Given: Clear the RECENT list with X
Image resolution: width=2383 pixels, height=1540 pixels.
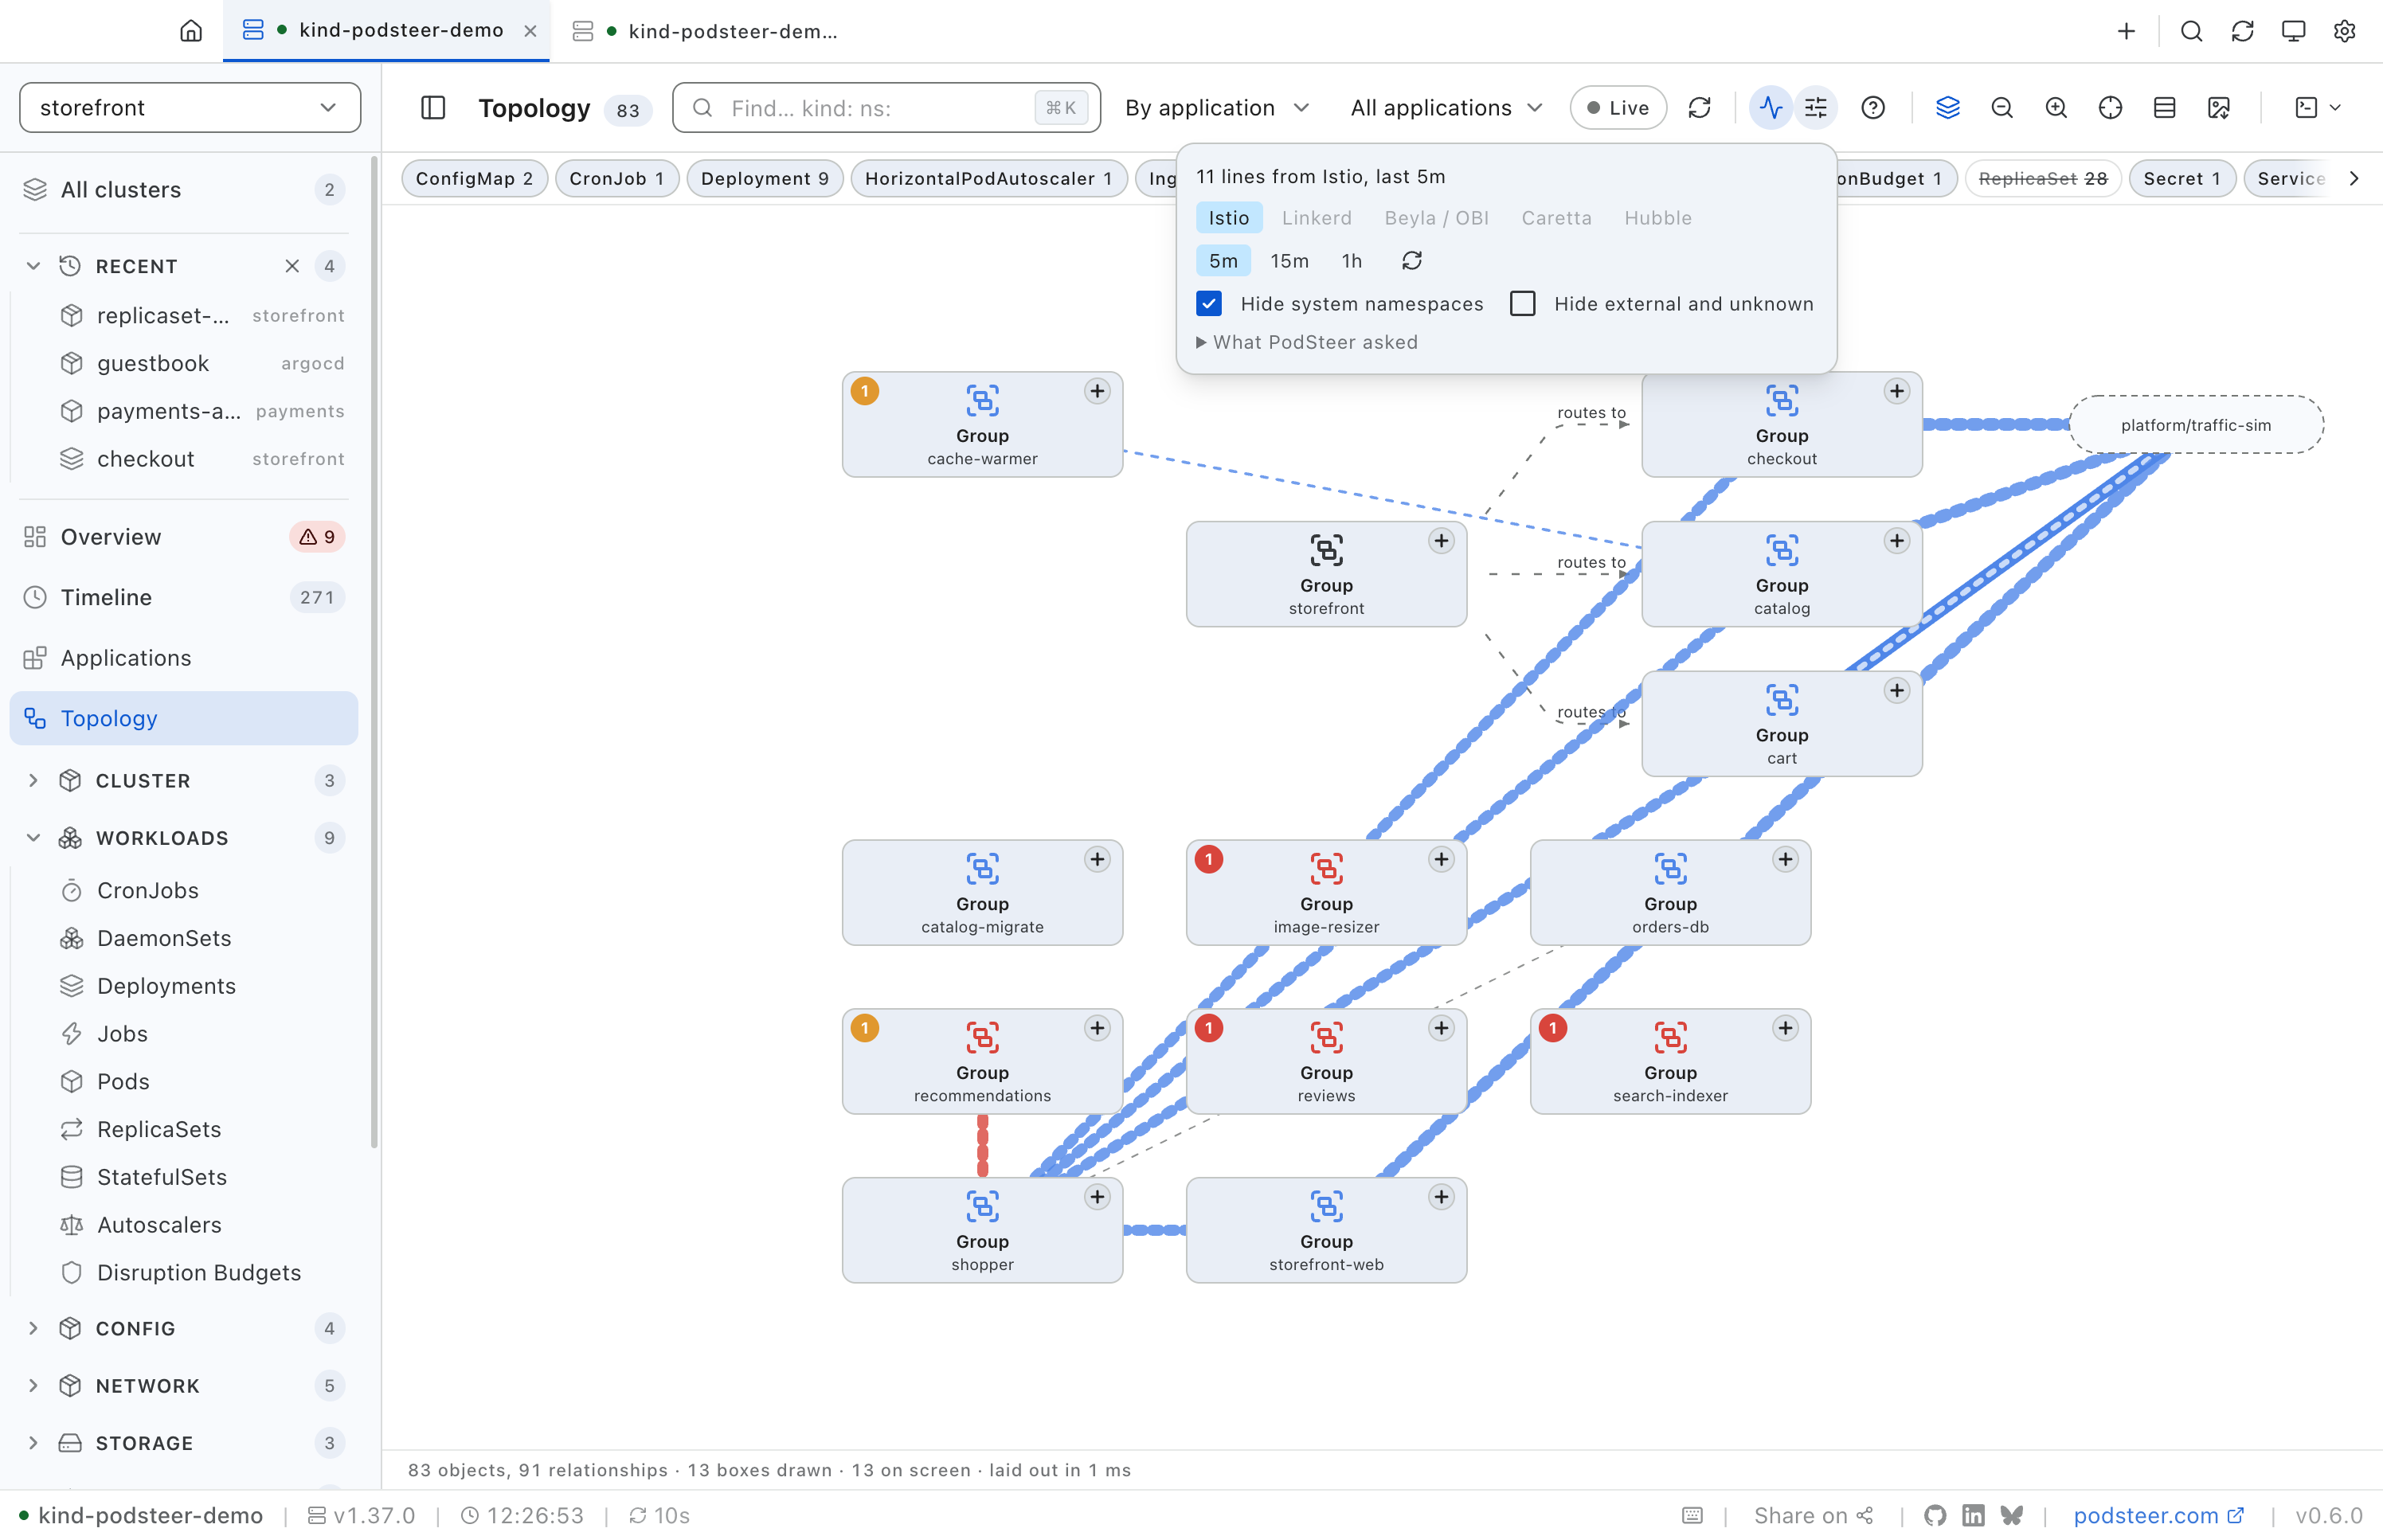Looking at the screenshot, I should (x=291, y=266).
